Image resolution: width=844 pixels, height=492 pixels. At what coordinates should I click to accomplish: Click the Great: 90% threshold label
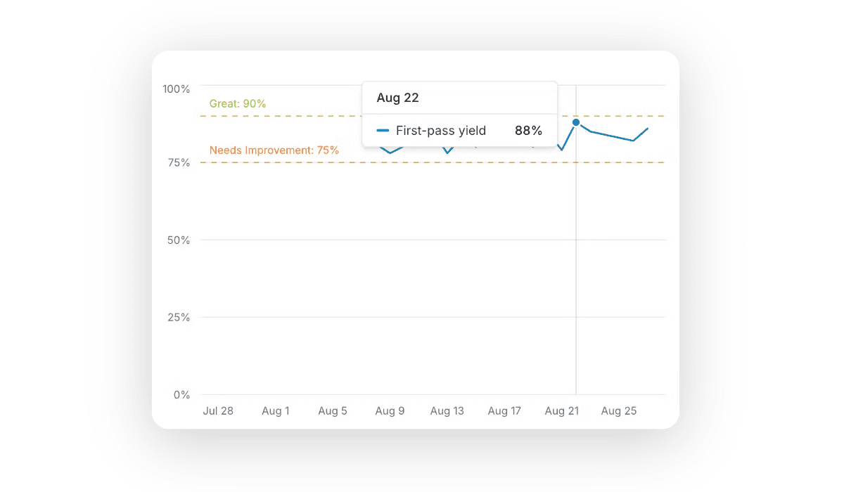pyautogui.click(x=238, y=103)
